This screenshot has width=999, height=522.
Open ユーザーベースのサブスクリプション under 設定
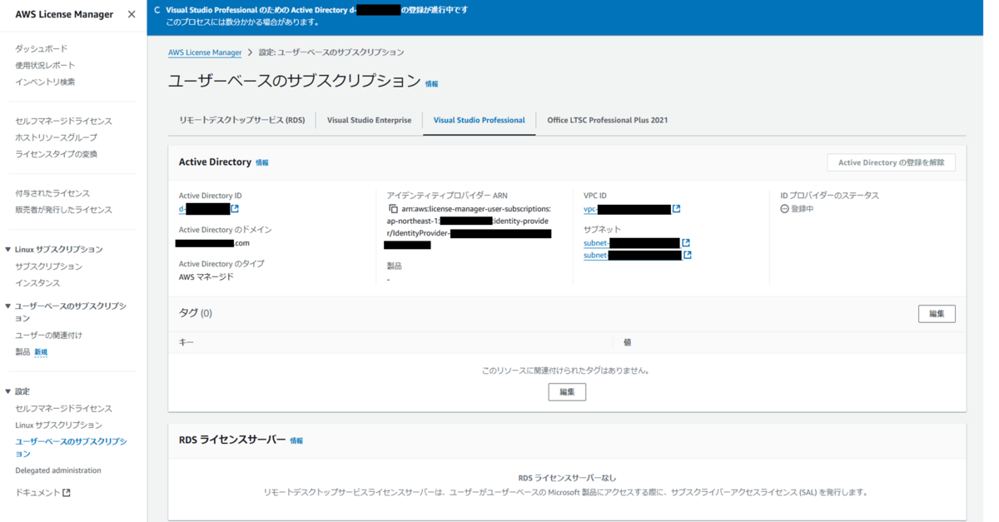pyautogui.click(x=71, y=447)
